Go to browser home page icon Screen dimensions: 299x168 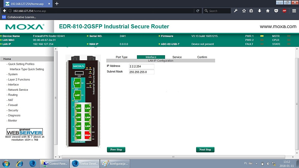pos(268,11)
